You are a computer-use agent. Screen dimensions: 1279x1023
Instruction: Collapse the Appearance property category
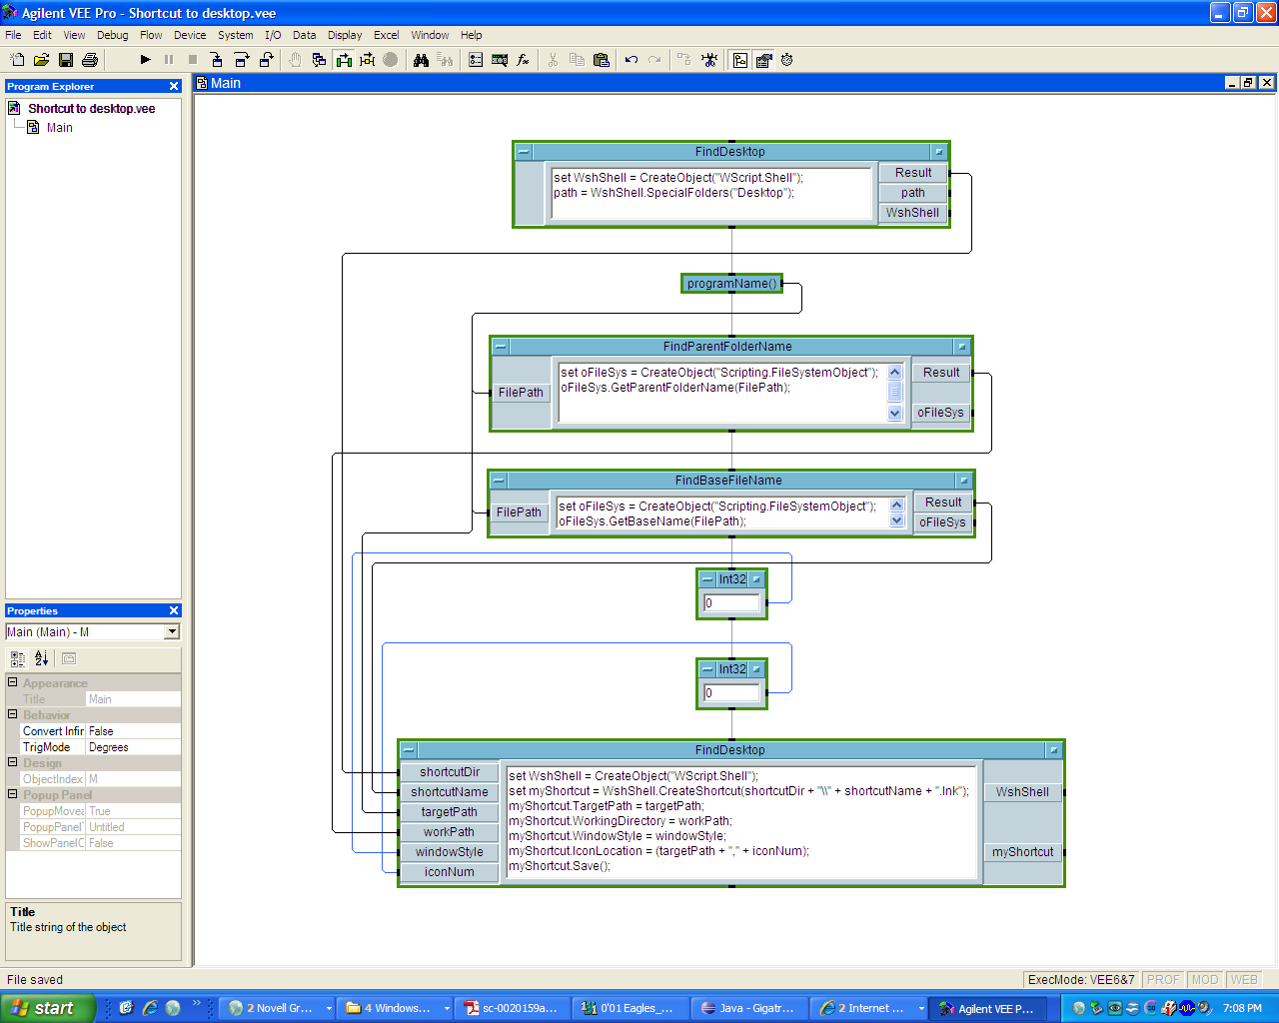click(x=13, y=683)
